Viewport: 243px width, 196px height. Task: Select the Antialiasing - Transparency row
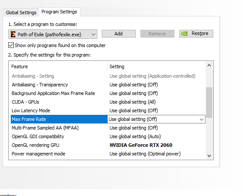[108, 85]
